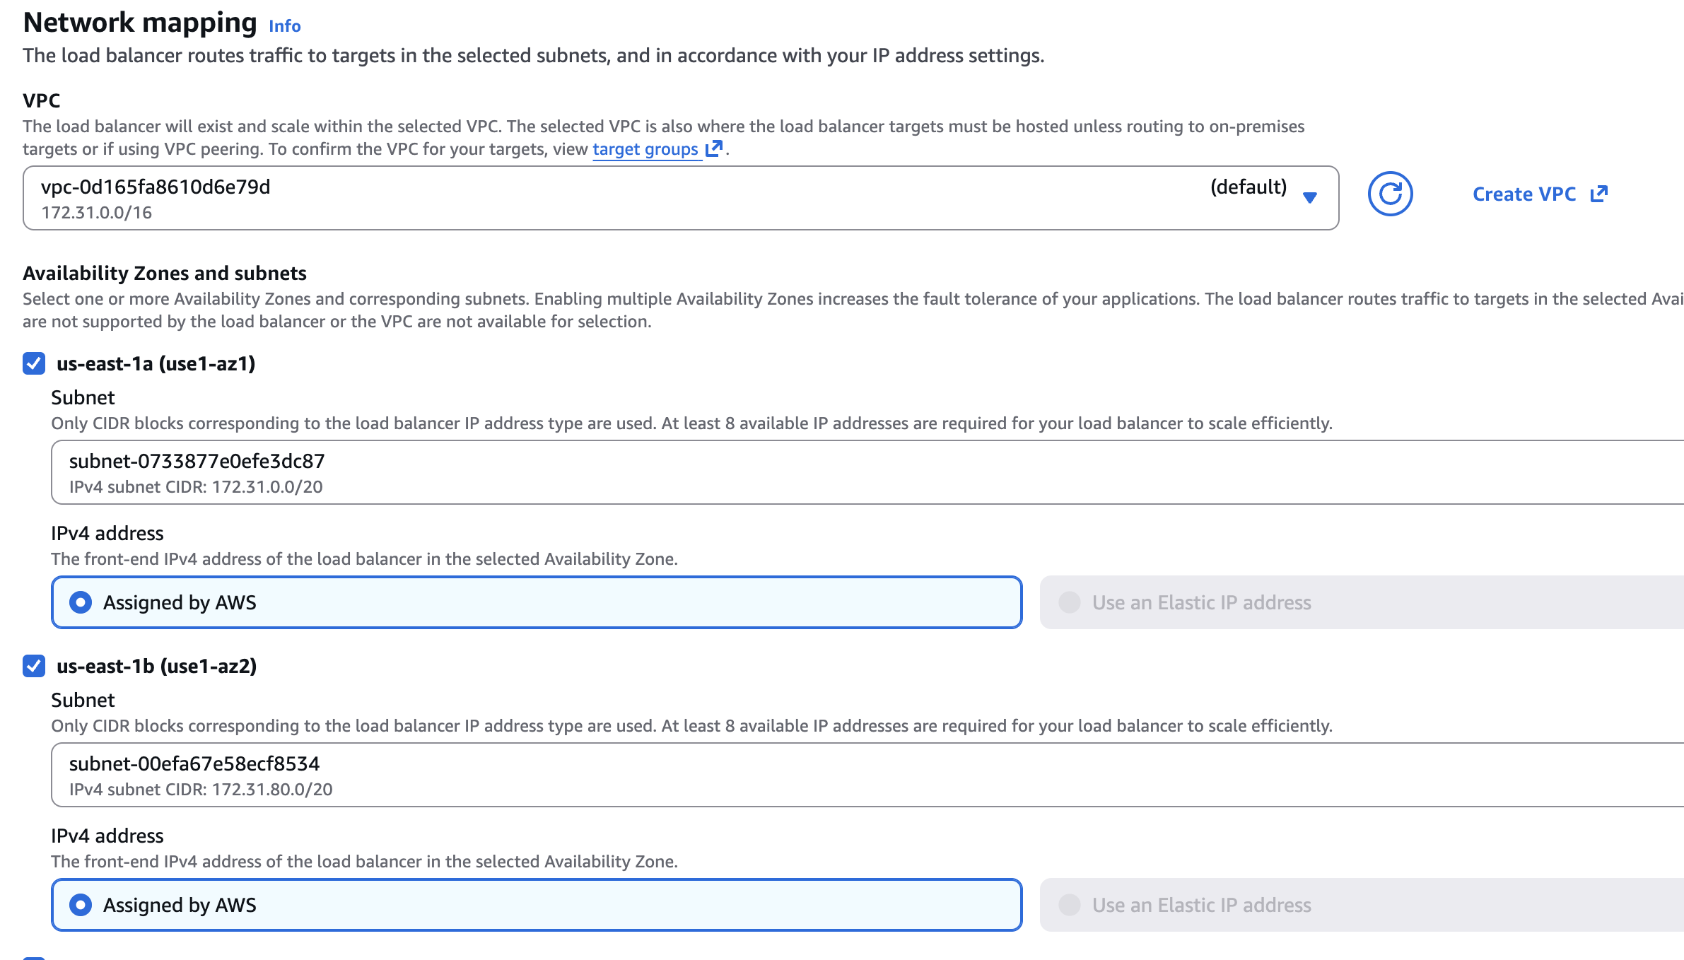
Task: Click the external link icon after target groups
Action: coord(714,148)
